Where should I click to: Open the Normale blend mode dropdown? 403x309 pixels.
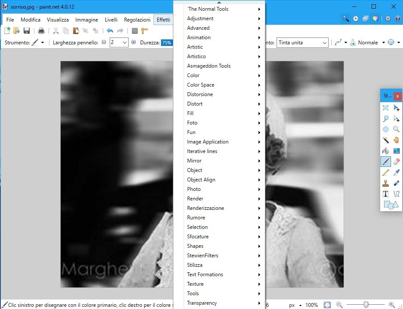point(383,43)
